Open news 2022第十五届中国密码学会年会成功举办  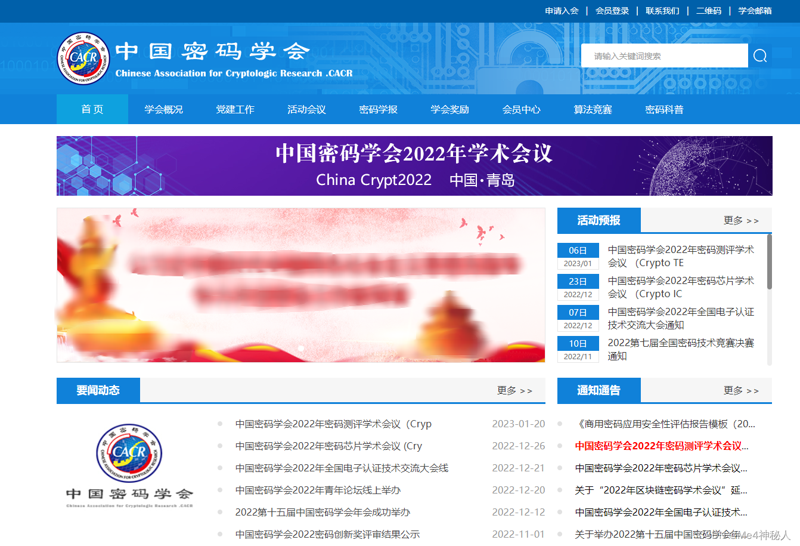(323, 512)
